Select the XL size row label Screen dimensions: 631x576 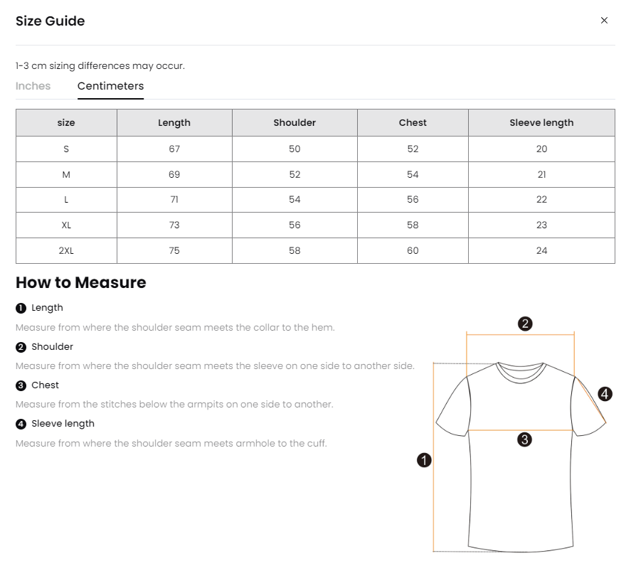pyautogui.click(x=66, y=225)
